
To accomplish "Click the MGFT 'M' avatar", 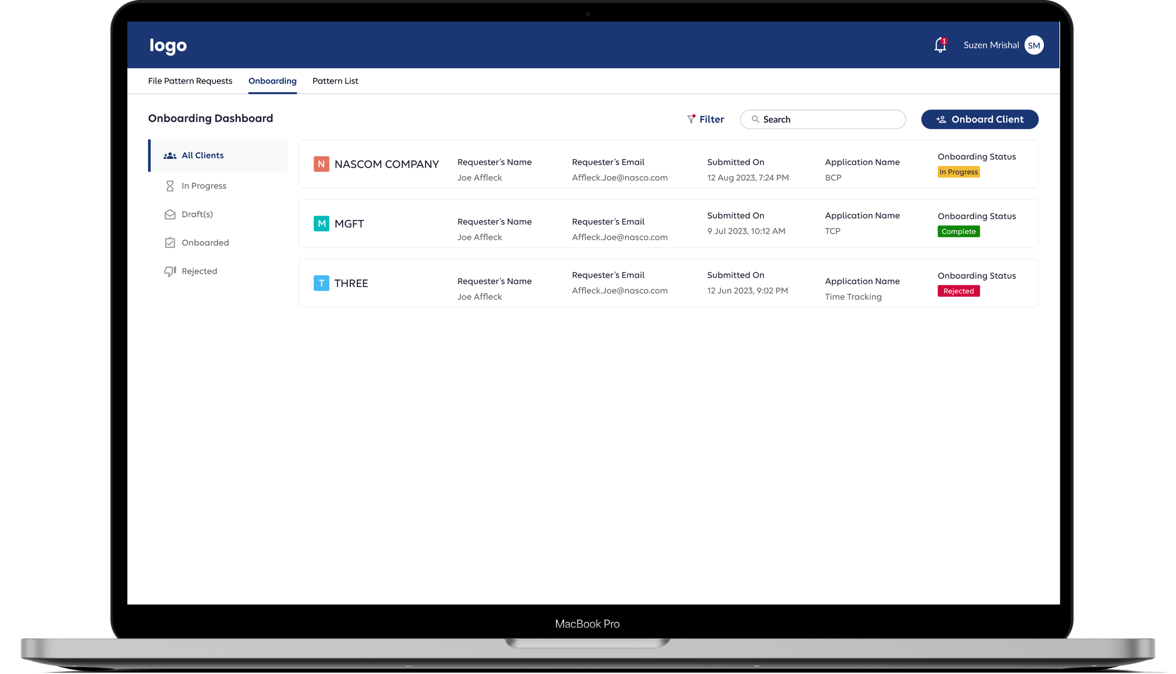I will tap(321, 223).
